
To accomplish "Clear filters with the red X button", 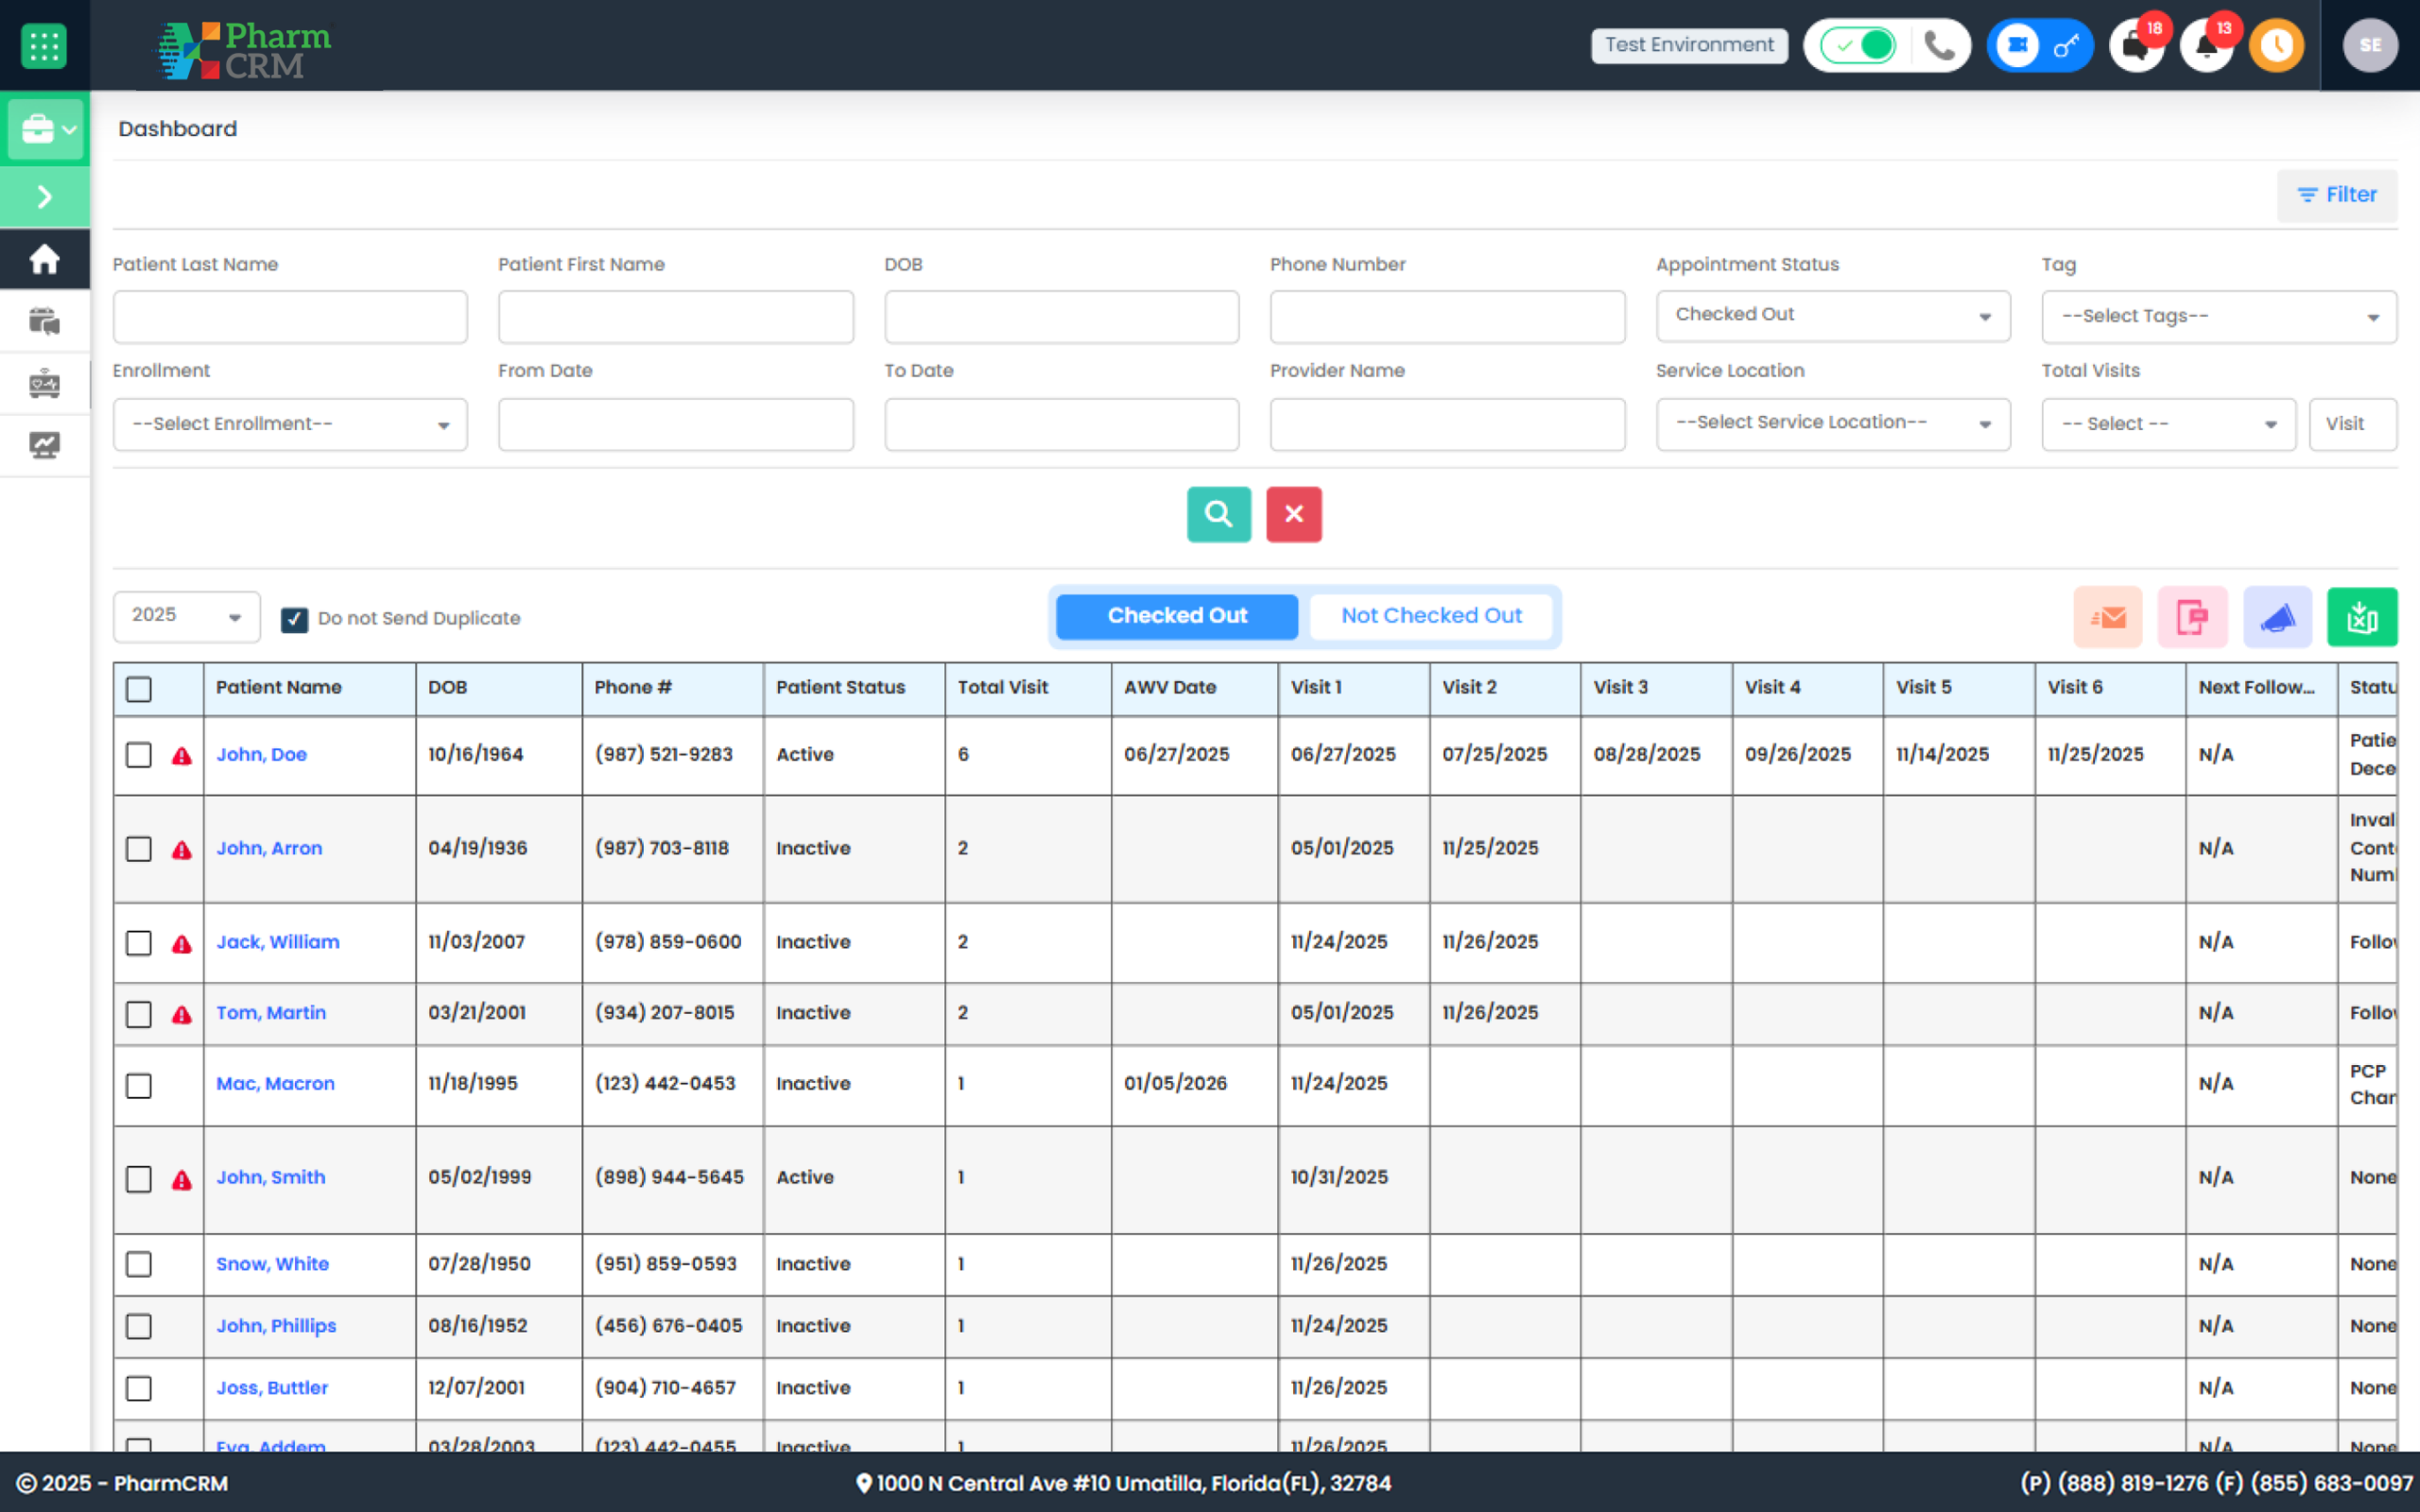I will (x=1294, y=514).
